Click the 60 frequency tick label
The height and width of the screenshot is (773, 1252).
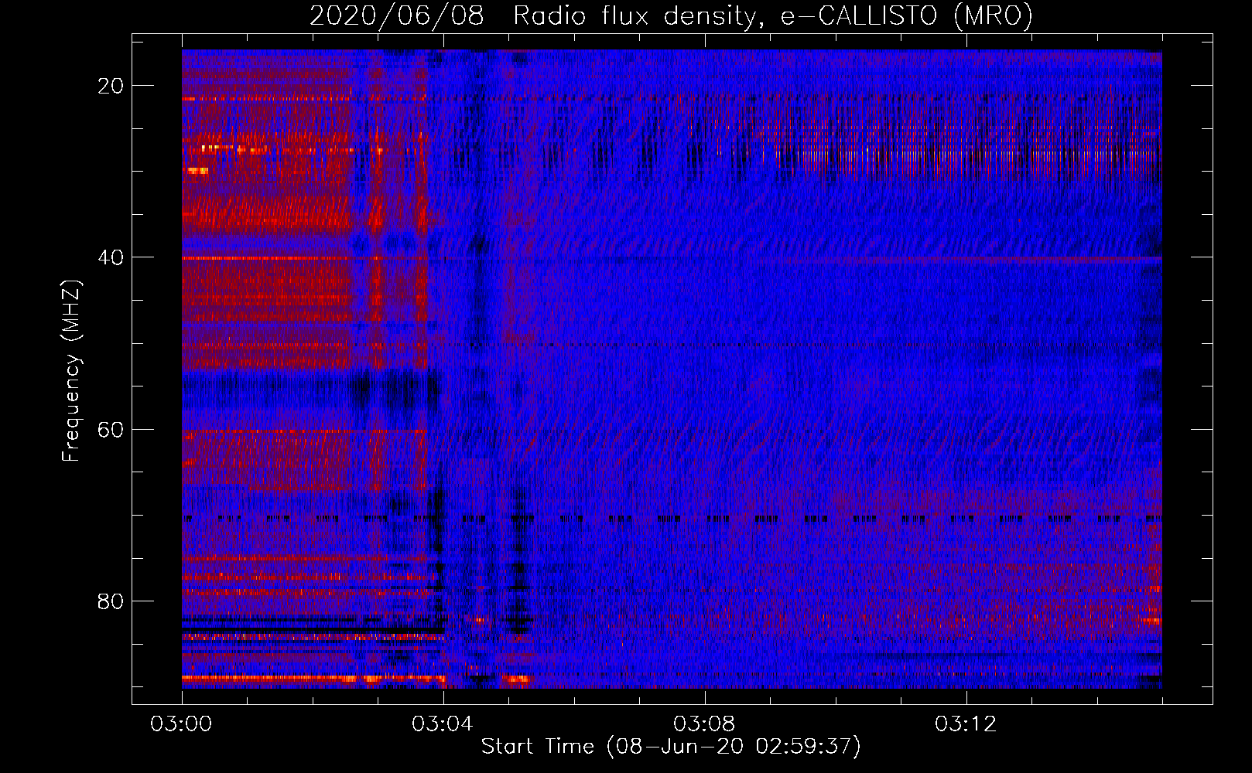click(x=111, y=429)
